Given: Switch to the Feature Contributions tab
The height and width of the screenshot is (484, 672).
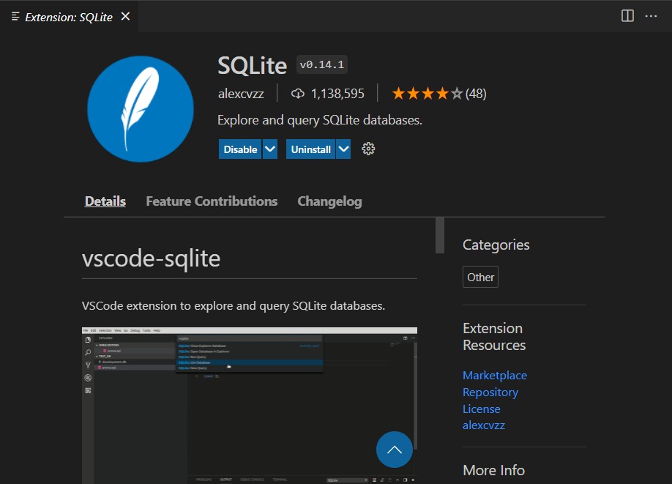Looking at the screenshot, I should (x=212, y=201).
